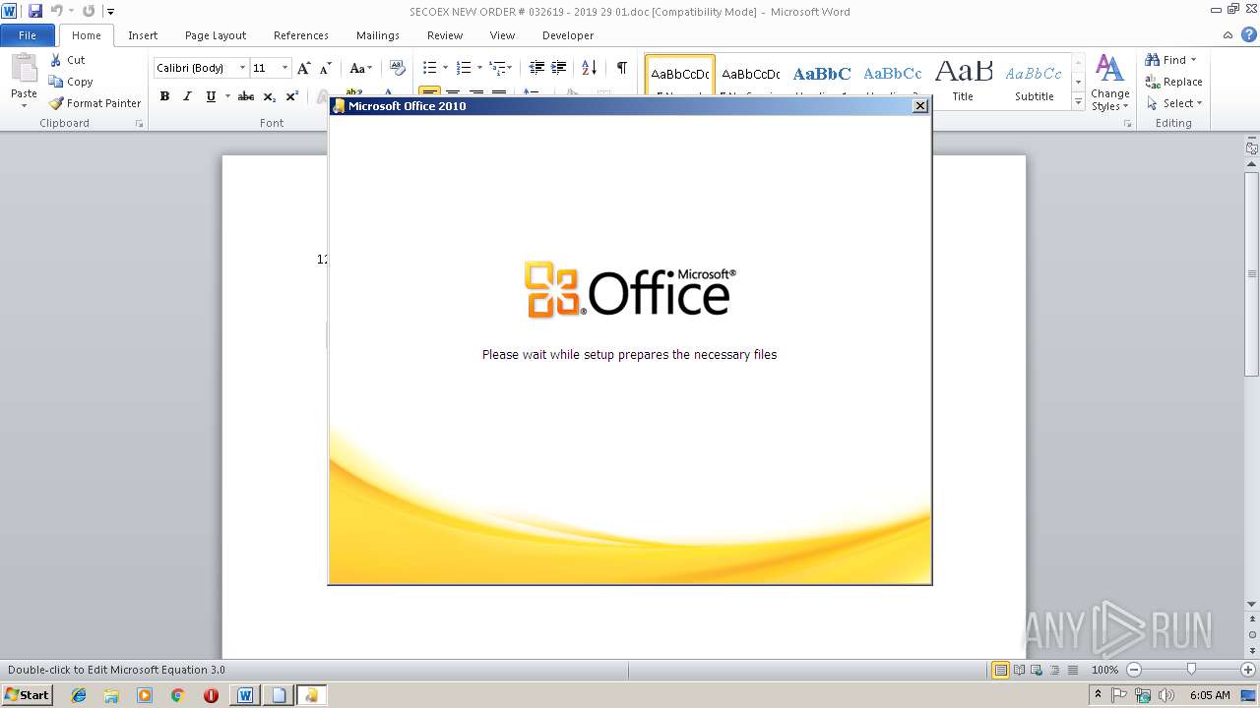Open Clipboard pane dialog launcher
Screen dimensions: 1260x708
click(x=139, y=124)
